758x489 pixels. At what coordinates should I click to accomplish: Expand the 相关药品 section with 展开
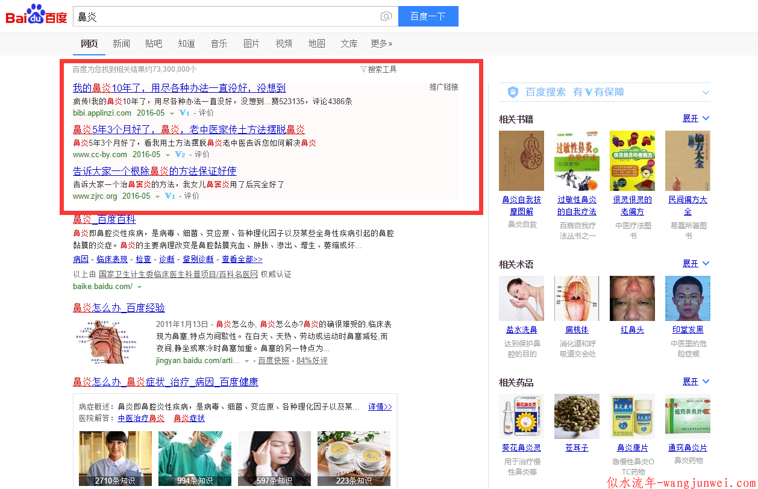[696, 382]
